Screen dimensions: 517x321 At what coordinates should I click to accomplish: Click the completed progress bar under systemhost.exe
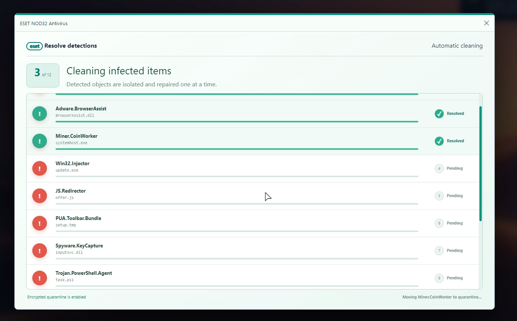point(237,149)
